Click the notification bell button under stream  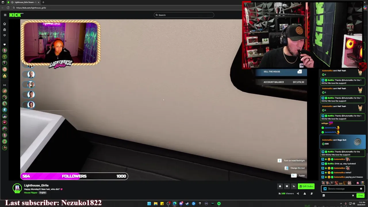point(280,186)
